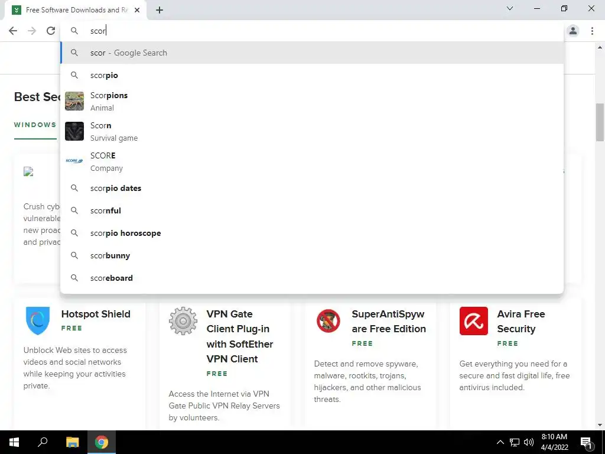Open File Explorer from taskbar
Screen dimensions: 605x454
(72, 442)
